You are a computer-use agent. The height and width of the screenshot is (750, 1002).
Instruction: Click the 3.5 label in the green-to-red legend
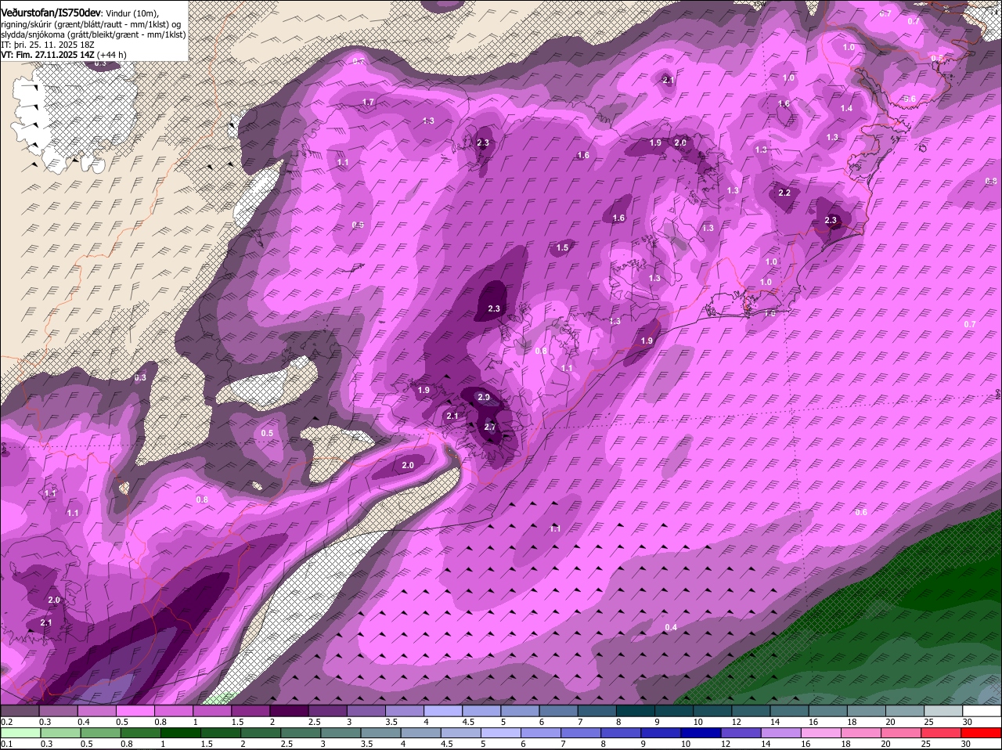click(367, 744)
